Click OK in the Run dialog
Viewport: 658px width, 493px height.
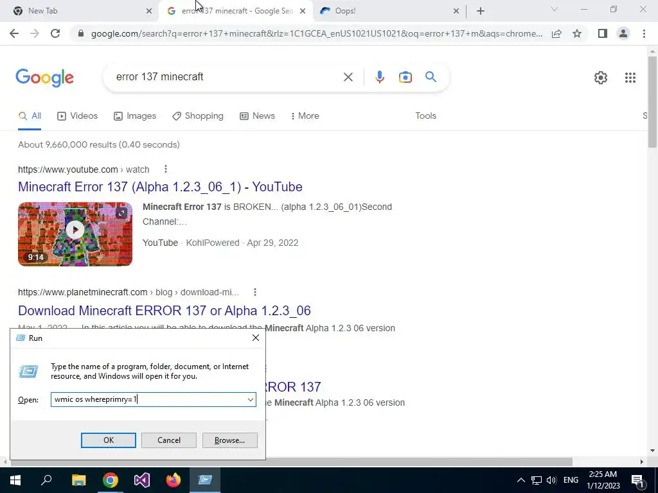pyautogui.click(x=108, y=440)
